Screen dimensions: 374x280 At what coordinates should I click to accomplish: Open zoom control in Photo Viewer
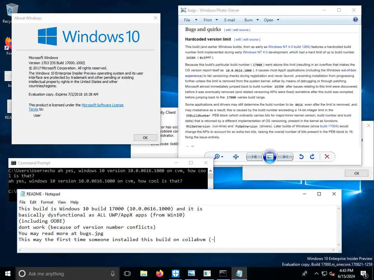coord(218,157)
